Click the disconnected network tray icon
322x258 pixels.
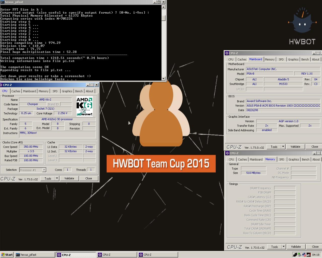pyautogui.click(x=304, y=255)
